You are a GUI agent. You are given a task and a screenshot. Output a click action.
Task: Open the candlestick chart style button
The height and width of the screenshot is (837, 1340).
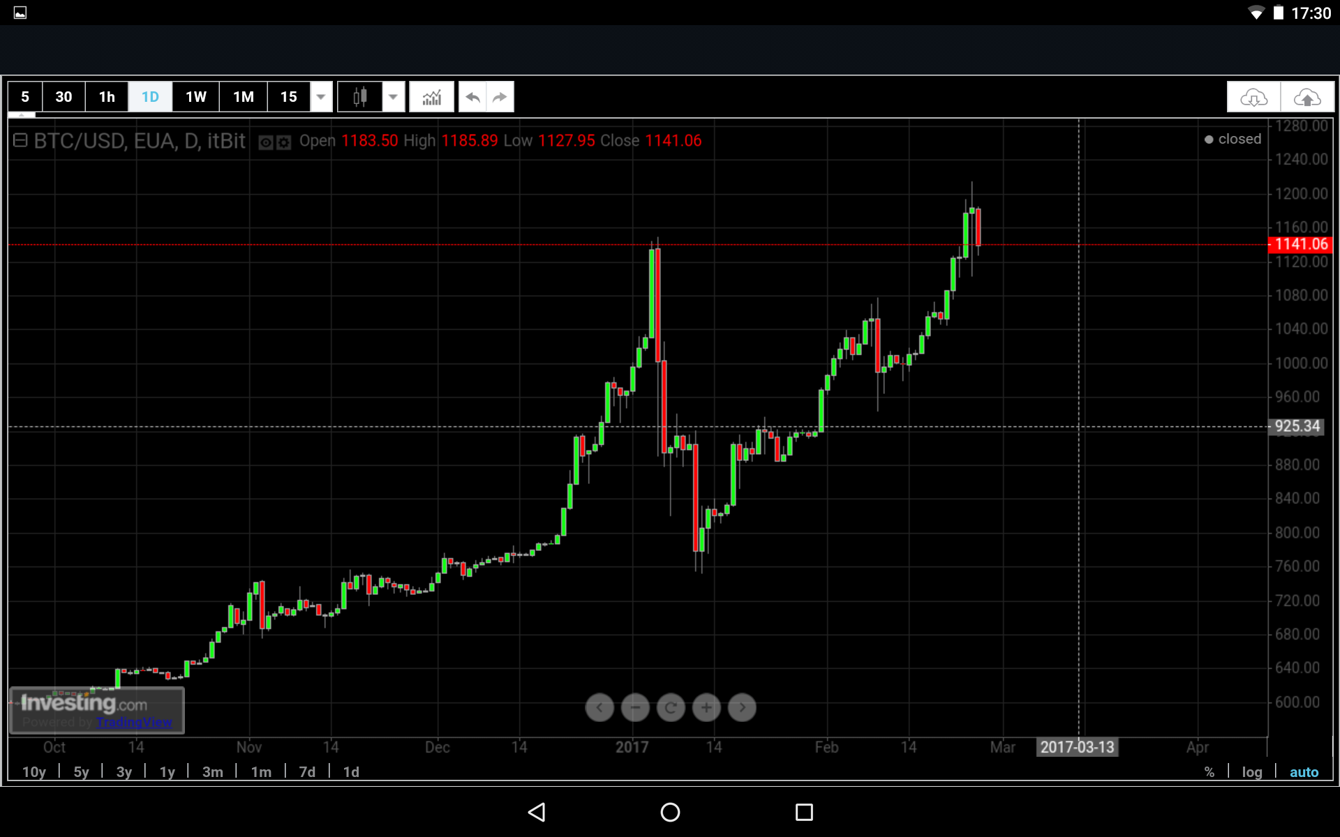coord(360,97)
